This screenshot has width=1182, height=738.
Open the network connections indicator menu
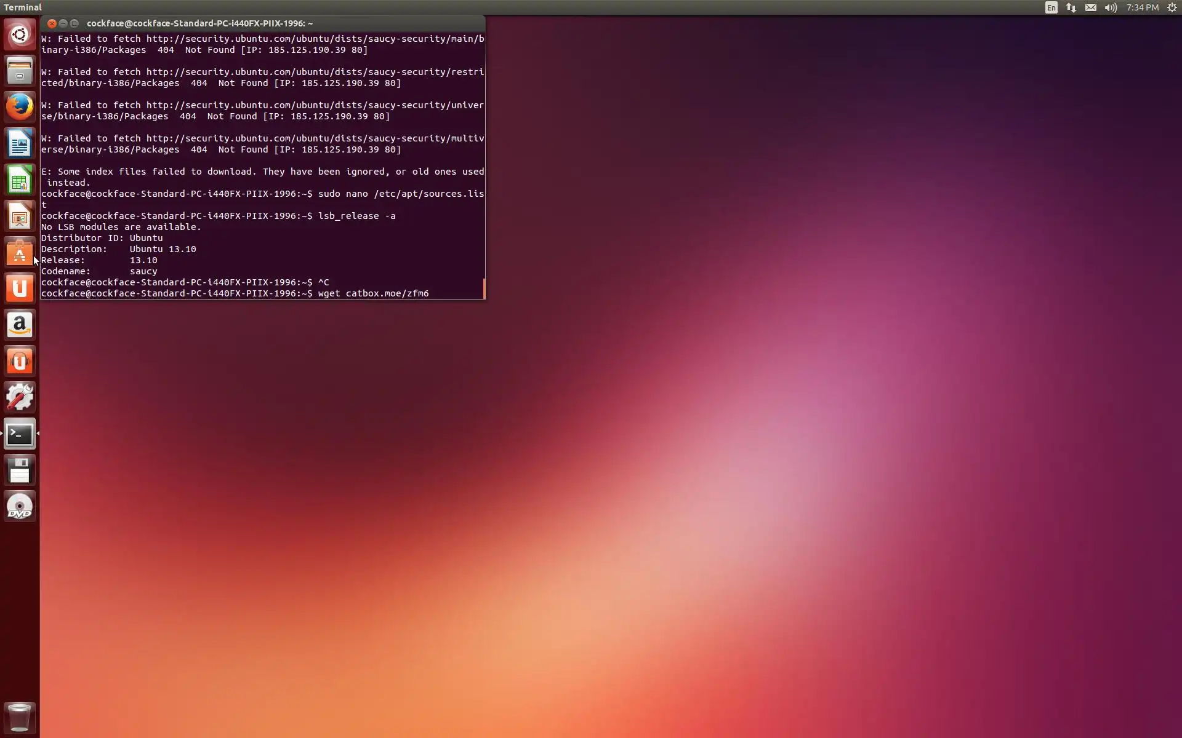pos(1071,7)
